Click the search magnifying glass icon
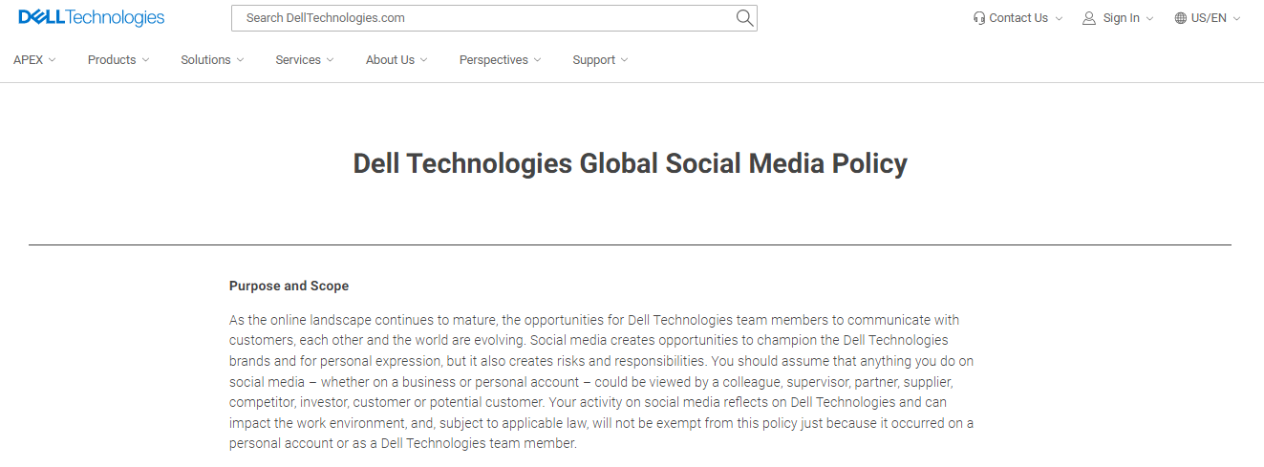 (x=744, y=18)
